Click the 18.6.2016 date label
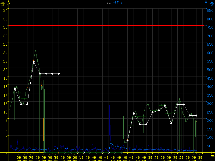The height and width of the screenshot is (161, 215). click(x=199, y=157)
